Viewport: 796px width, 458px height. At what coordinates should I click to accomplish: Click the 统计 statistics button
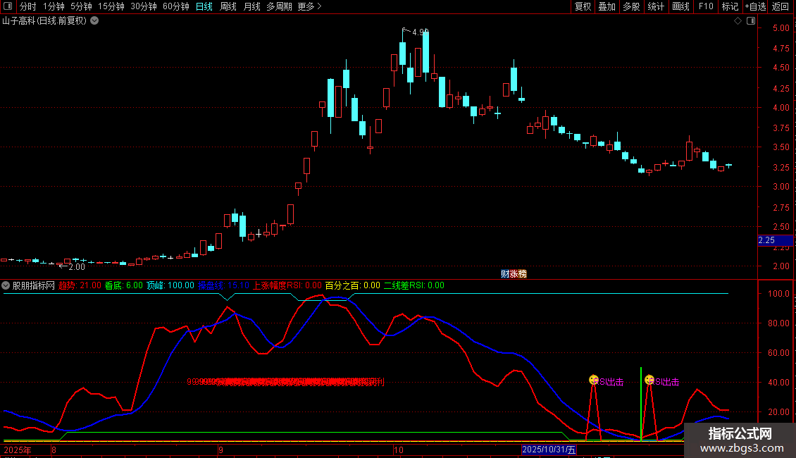tap(656, 6)
